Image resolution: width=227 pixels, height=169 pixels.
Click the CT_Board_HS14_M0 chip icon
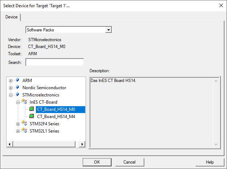coord(32,109)
